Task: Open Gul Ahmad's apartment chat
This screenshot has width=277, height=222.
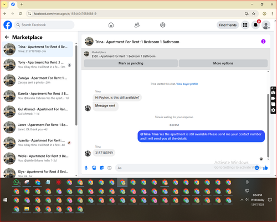Action: [38, 112]
